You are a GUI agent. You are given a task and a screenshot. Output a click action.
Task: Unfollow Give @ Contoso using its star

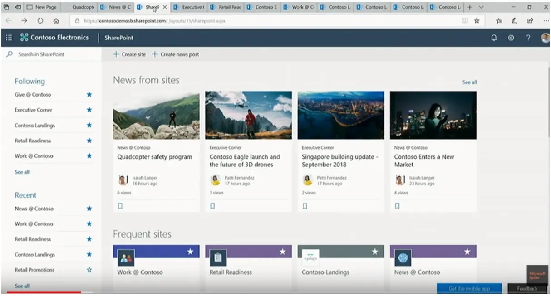point(89,95)
